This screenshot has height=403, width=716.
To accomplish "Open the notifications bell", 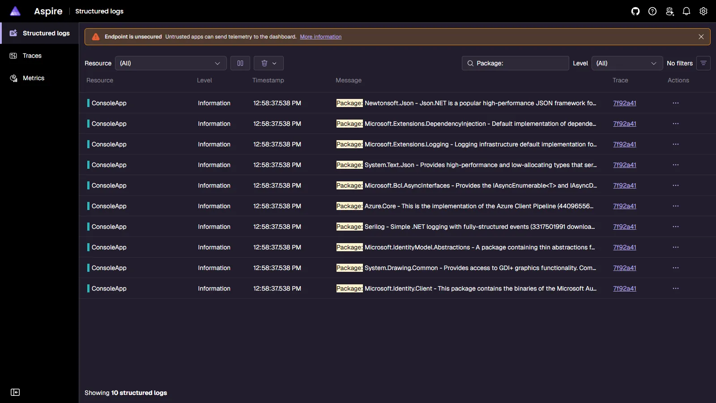I will click(x=686, y=11).
